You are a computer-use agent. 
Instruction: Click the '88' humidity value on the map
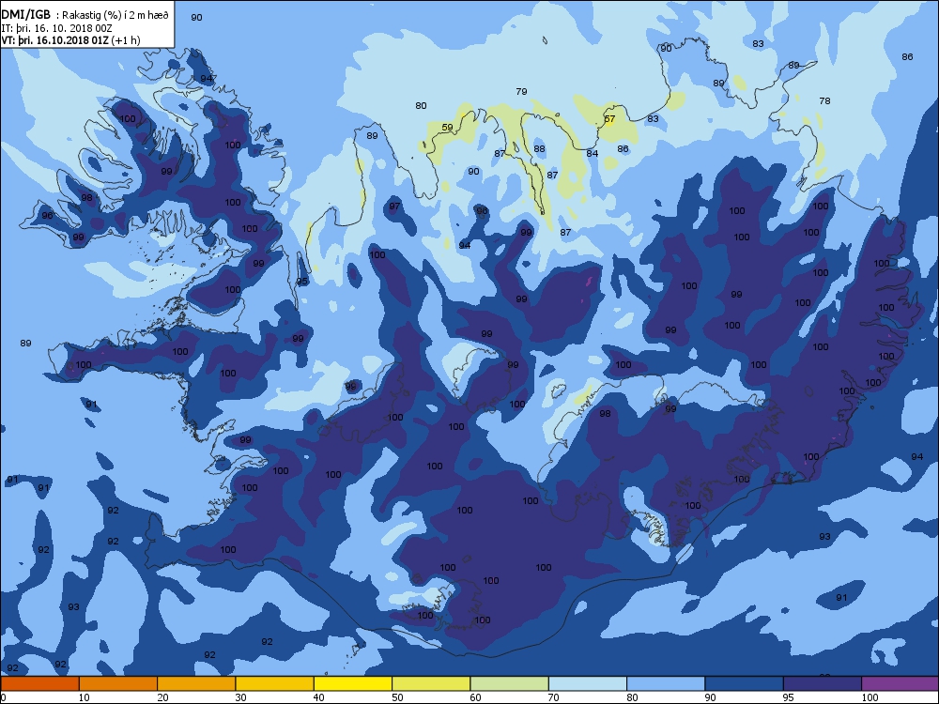(x=540, y=149)
